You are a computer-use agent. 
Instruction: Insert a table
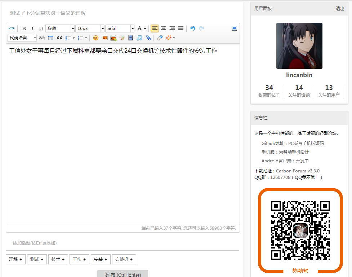[50, 38]
